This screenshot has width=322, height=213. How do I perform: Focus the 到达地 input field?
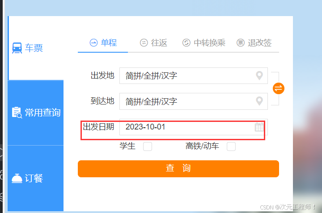(x=194, y=101)
